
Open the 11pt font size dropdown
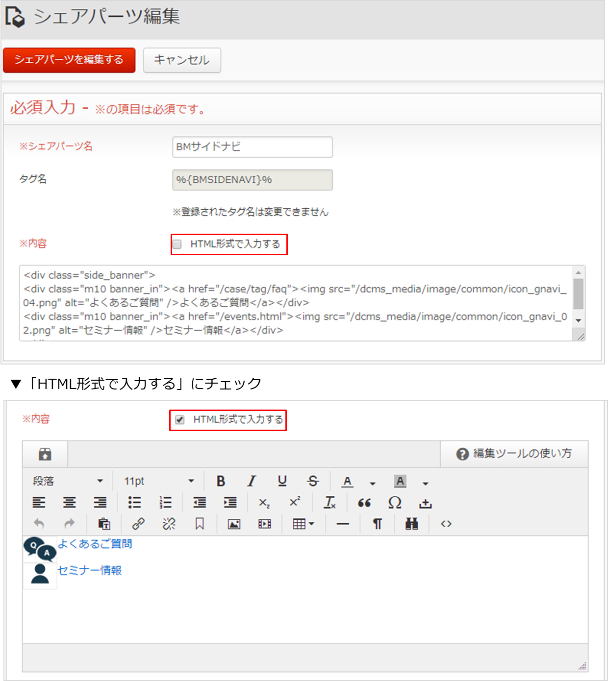click(159, 481)
